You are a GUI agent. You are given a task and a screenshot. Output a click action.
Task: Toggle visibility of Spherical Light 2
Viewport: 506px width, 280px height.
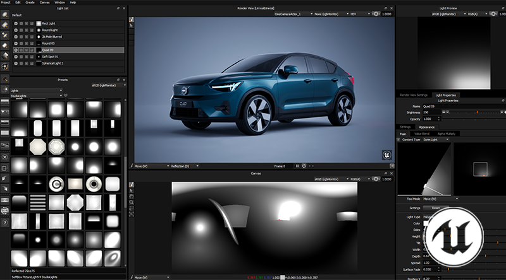tap(16, 64)
